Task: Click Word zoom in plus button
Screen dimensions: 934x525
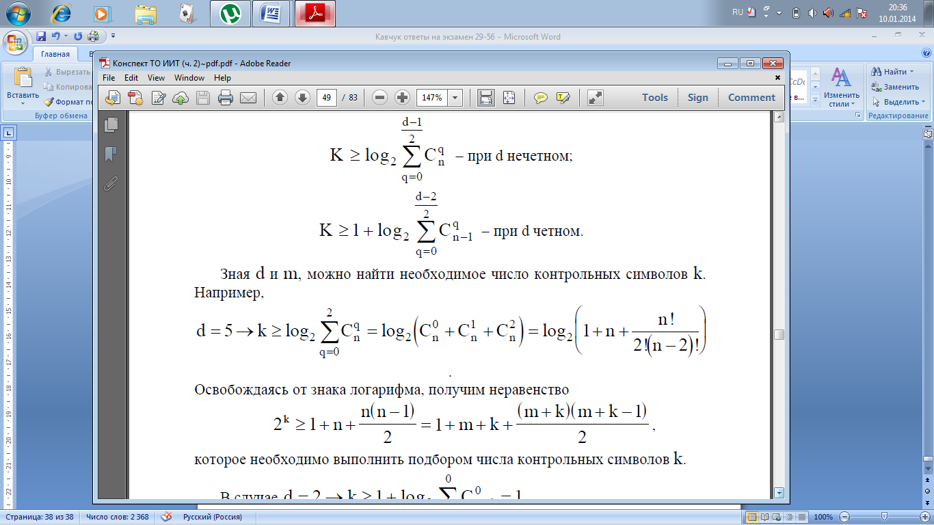Action: click(924, 517)
